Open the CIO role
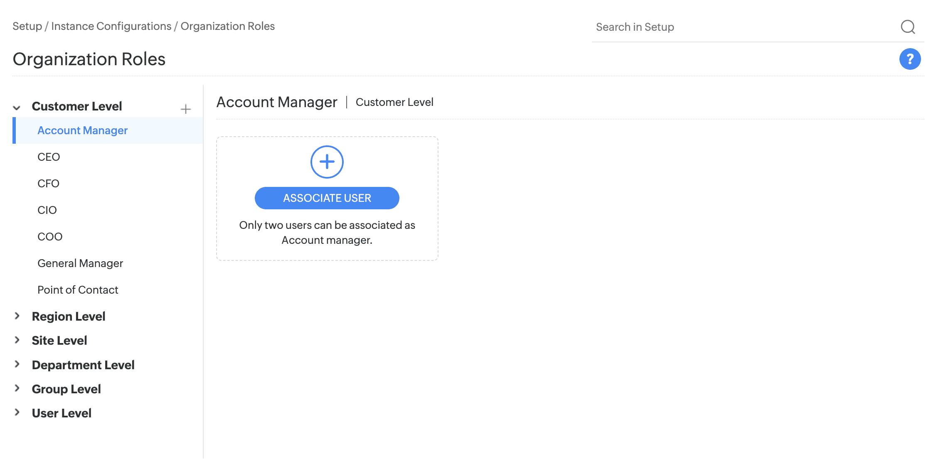The width and height of the screenshot is (936, 461). point(47,210)
